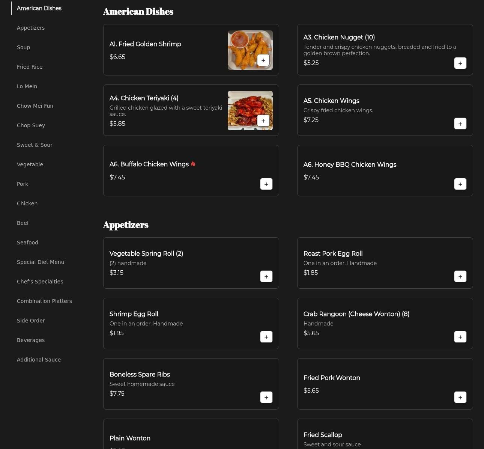Open Fried Pork Wonton item title
Viewport: 484px width, 449px height.
pyautogui.click(x=332, y=378)
